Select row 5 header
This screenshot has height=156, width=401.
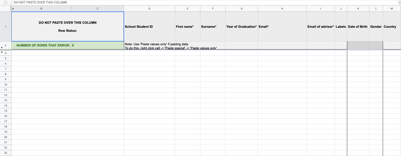coord(6,58)
